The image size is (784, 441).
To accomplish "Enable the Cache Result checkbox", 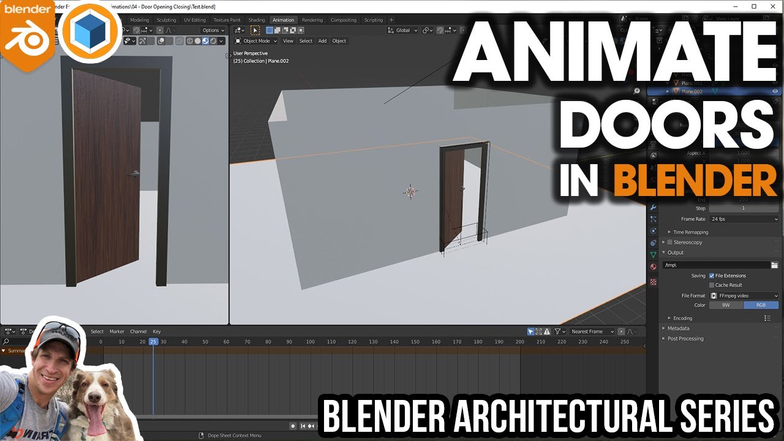I will (x=712, y=285).
